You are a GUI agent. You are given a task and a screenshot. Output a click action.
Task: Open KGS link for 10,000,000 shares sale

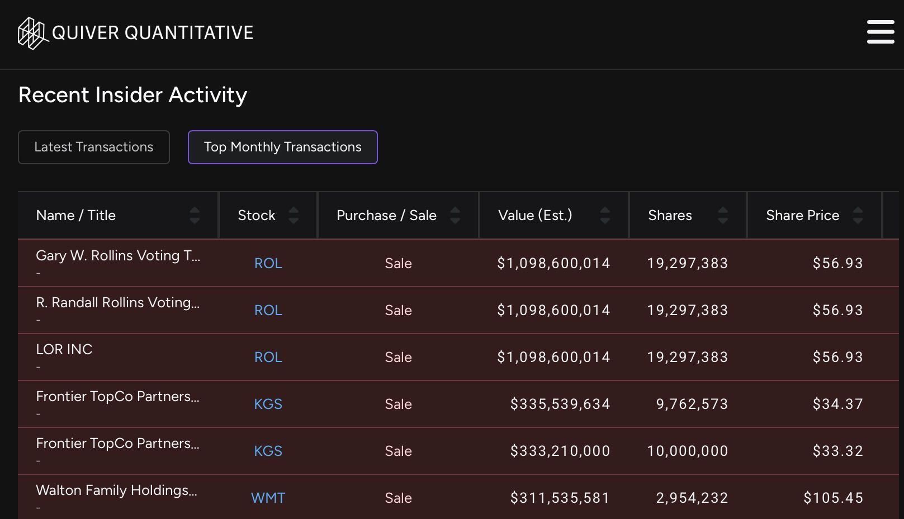click(268, 451)
